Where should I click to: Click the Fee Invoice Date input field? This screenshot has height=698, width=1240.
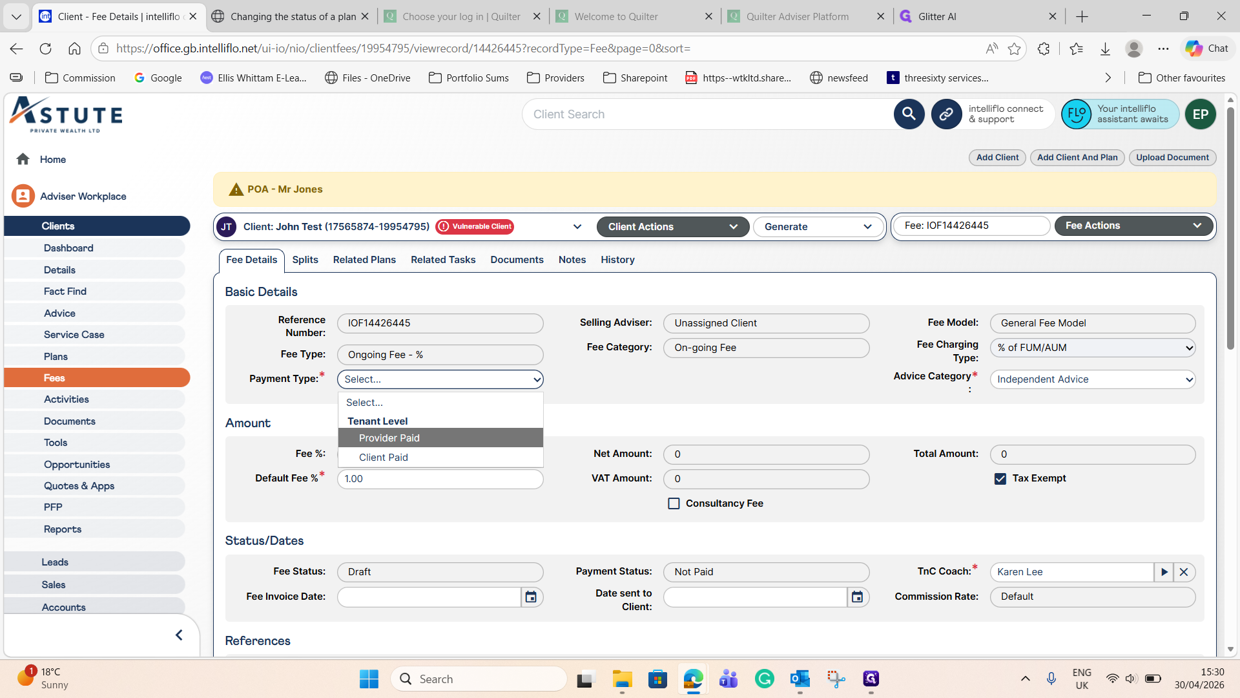pos(429,597)
